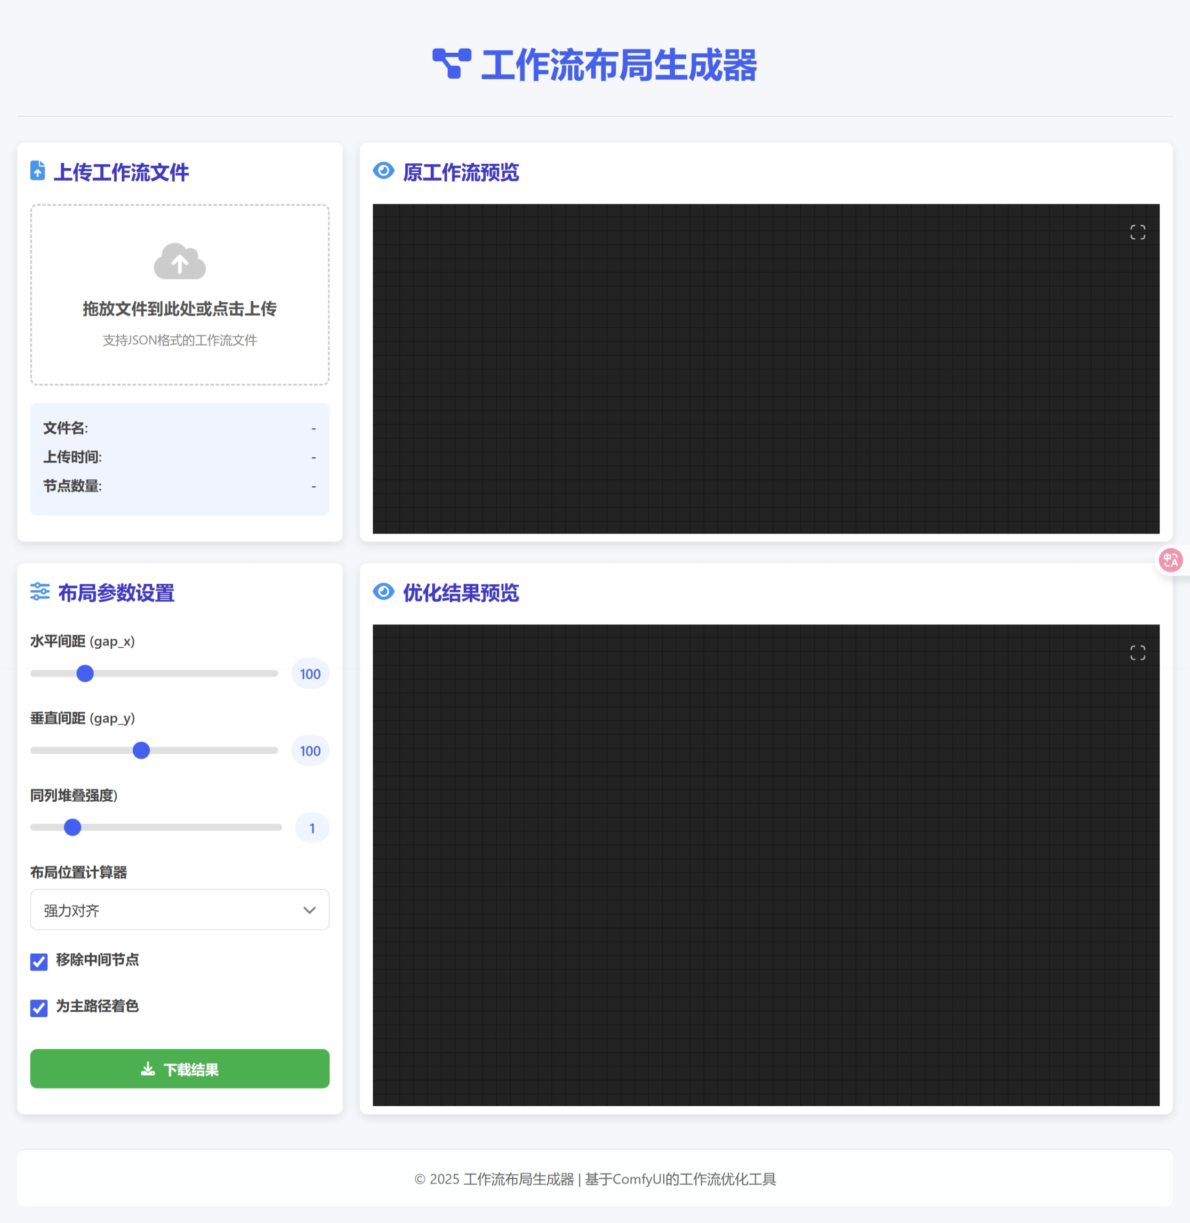Uncheck the 移除中间节点 checkbox

(x=39, y=962)
